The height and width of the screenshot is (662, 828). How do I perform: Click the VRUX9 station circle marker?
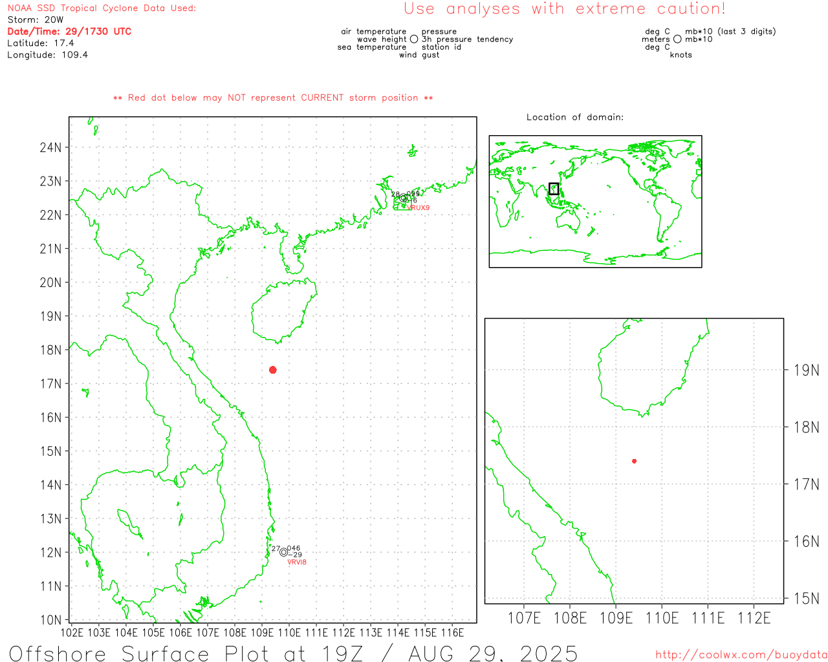[404, 198]
